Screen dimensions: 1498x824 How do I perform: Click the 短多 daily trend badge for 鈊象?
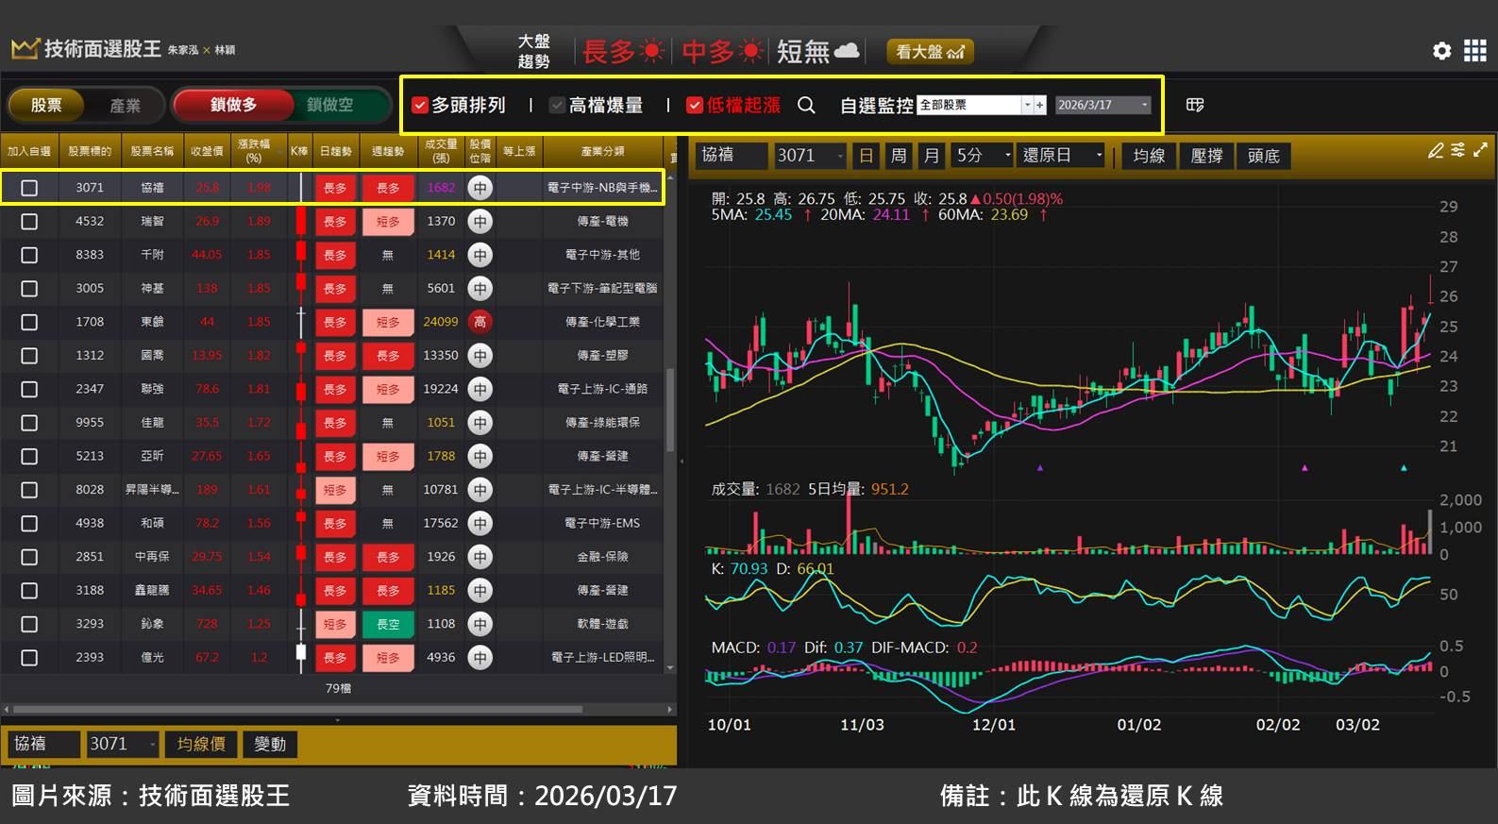335,624
